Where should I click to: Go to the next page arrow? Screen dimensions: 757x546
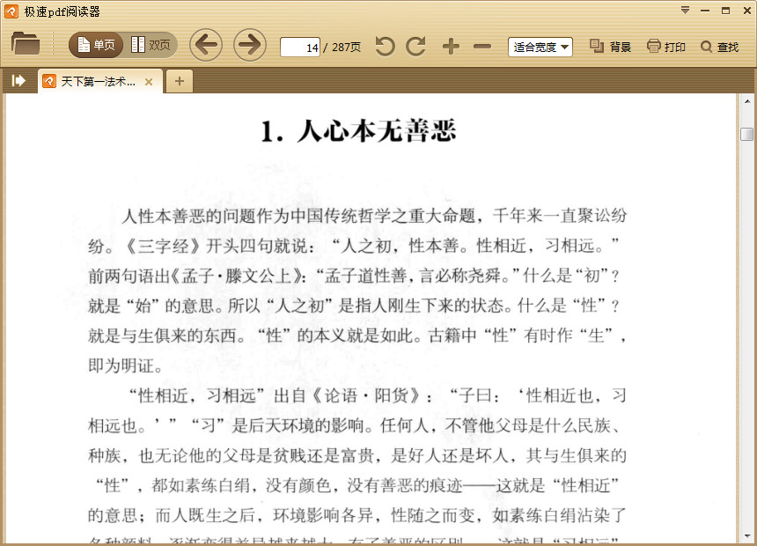click(249, 44)
